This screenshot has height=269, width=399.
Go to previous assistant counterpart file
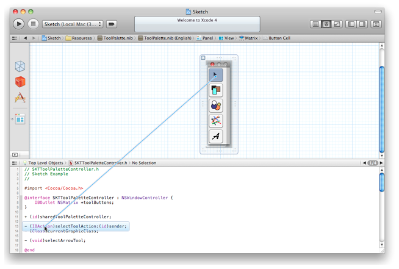[x=364, y=163]
